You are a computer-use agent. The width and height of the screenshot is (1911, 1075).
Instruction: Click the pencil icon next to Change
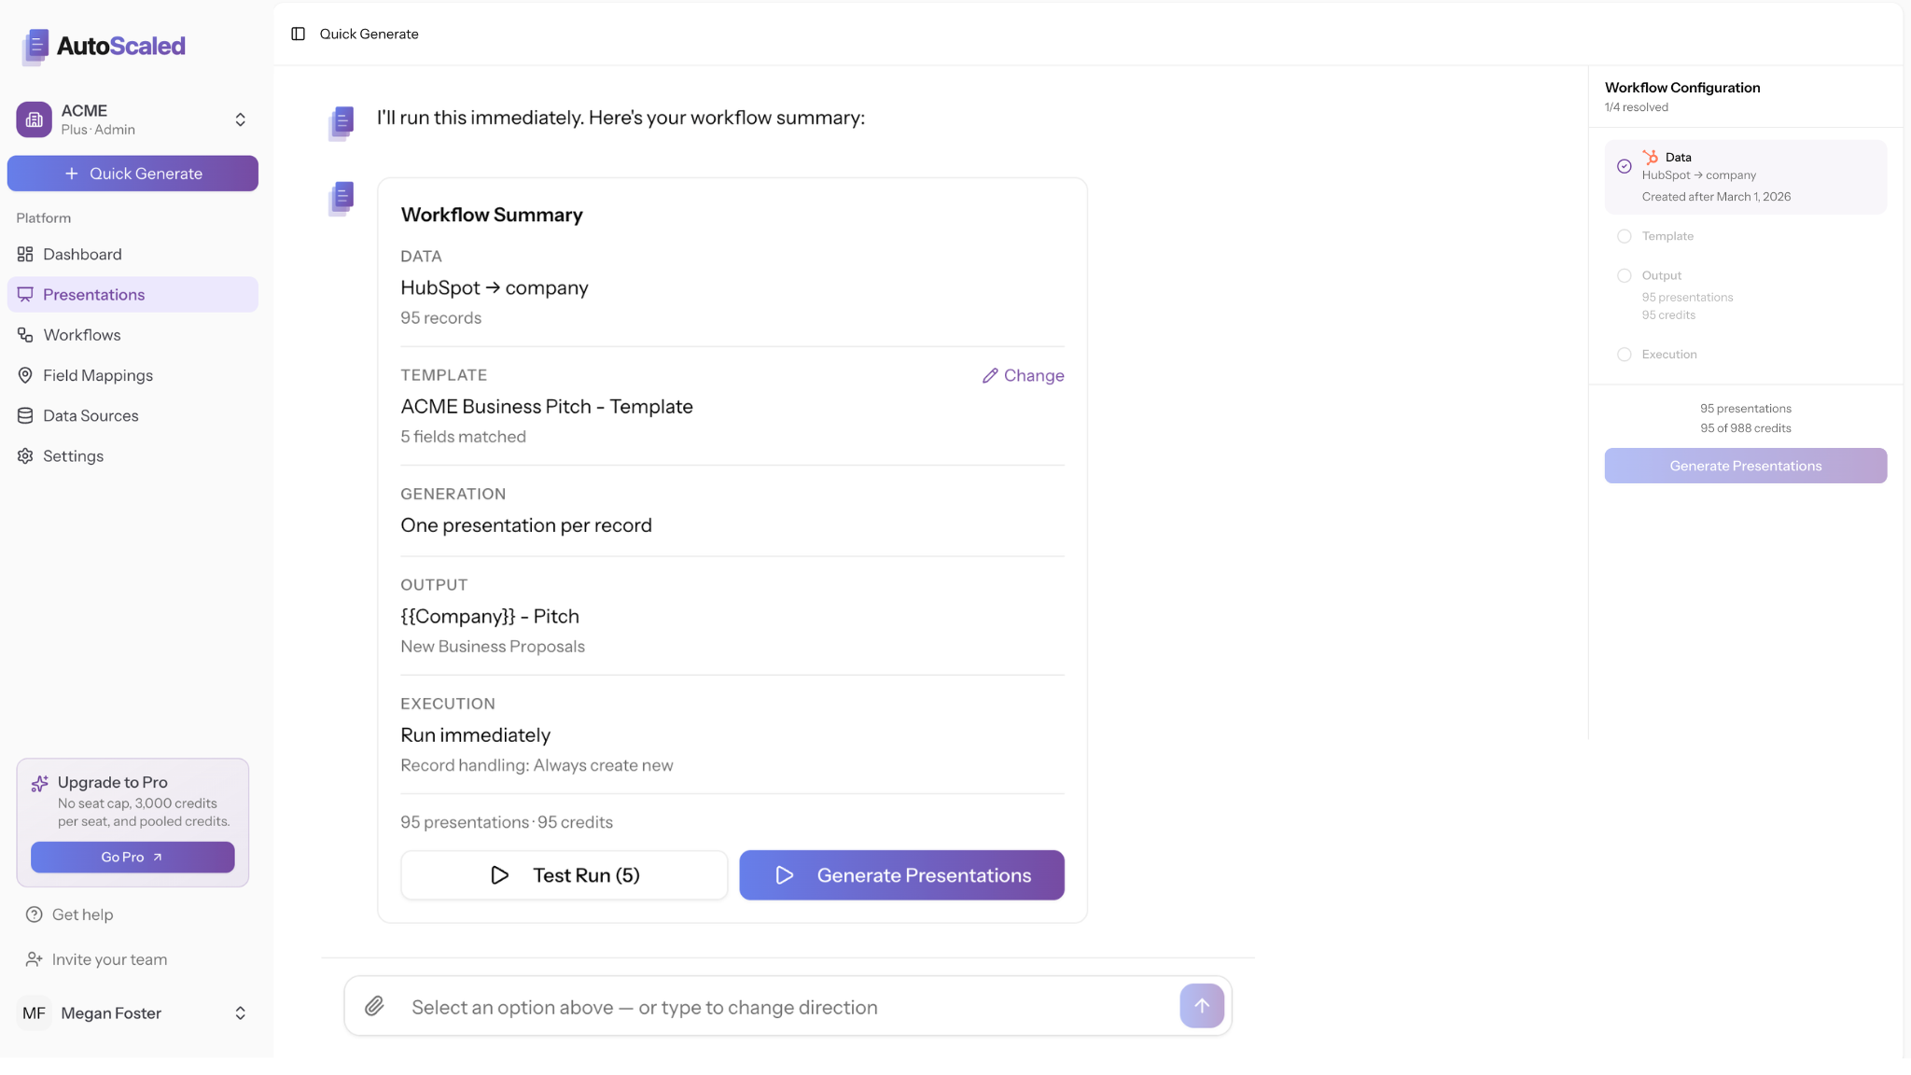990,375
